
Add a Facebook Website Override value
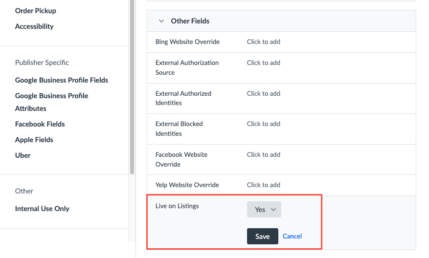264,154
